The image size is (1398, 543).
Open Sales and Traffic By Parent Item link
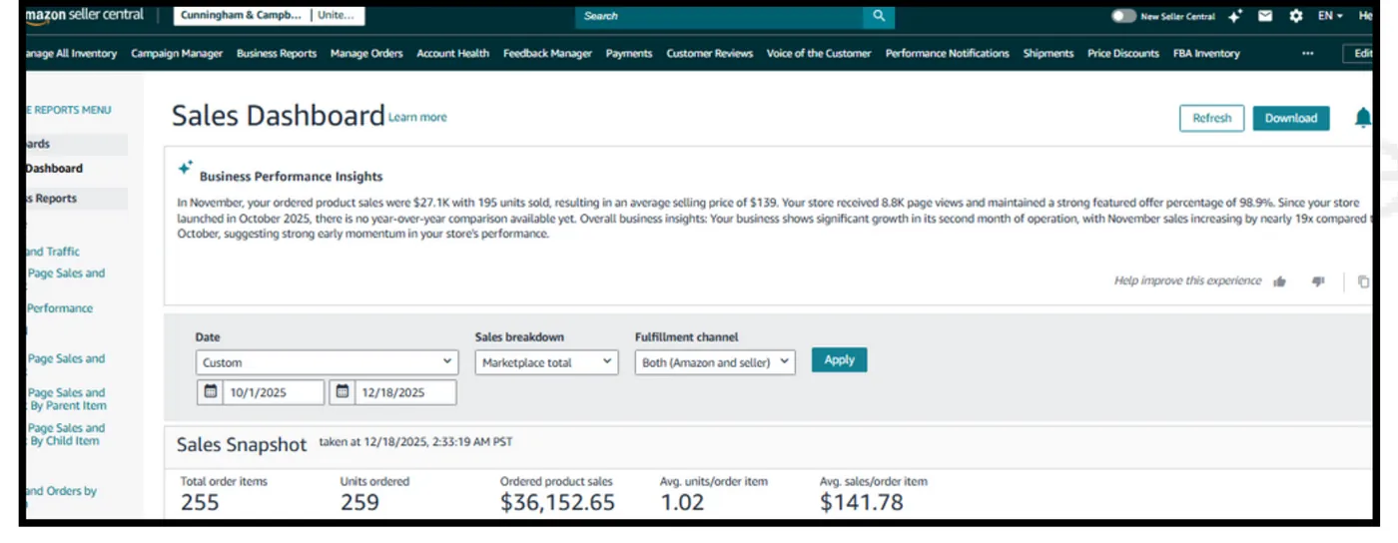pos(66,399)
